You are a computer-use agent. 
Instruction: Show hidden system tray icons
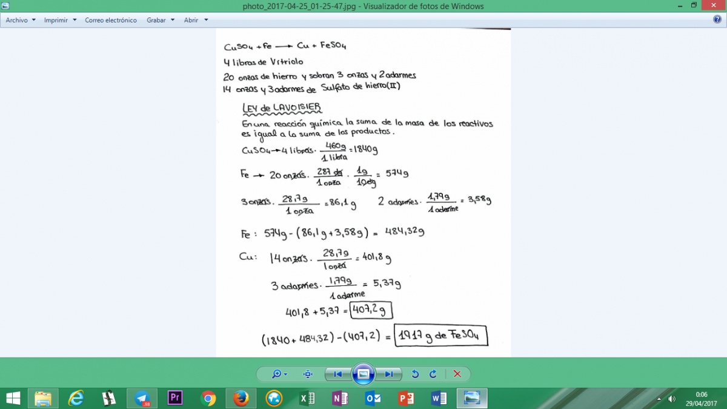659,398
